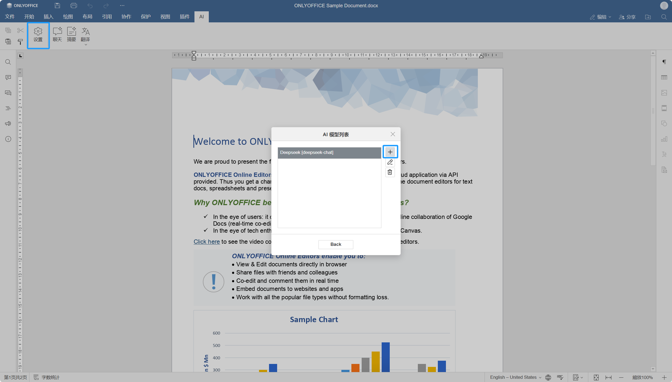This screenshot has width=672, height=382.
Task: Click the edit model pencil icon
Action: click(390, 162)
